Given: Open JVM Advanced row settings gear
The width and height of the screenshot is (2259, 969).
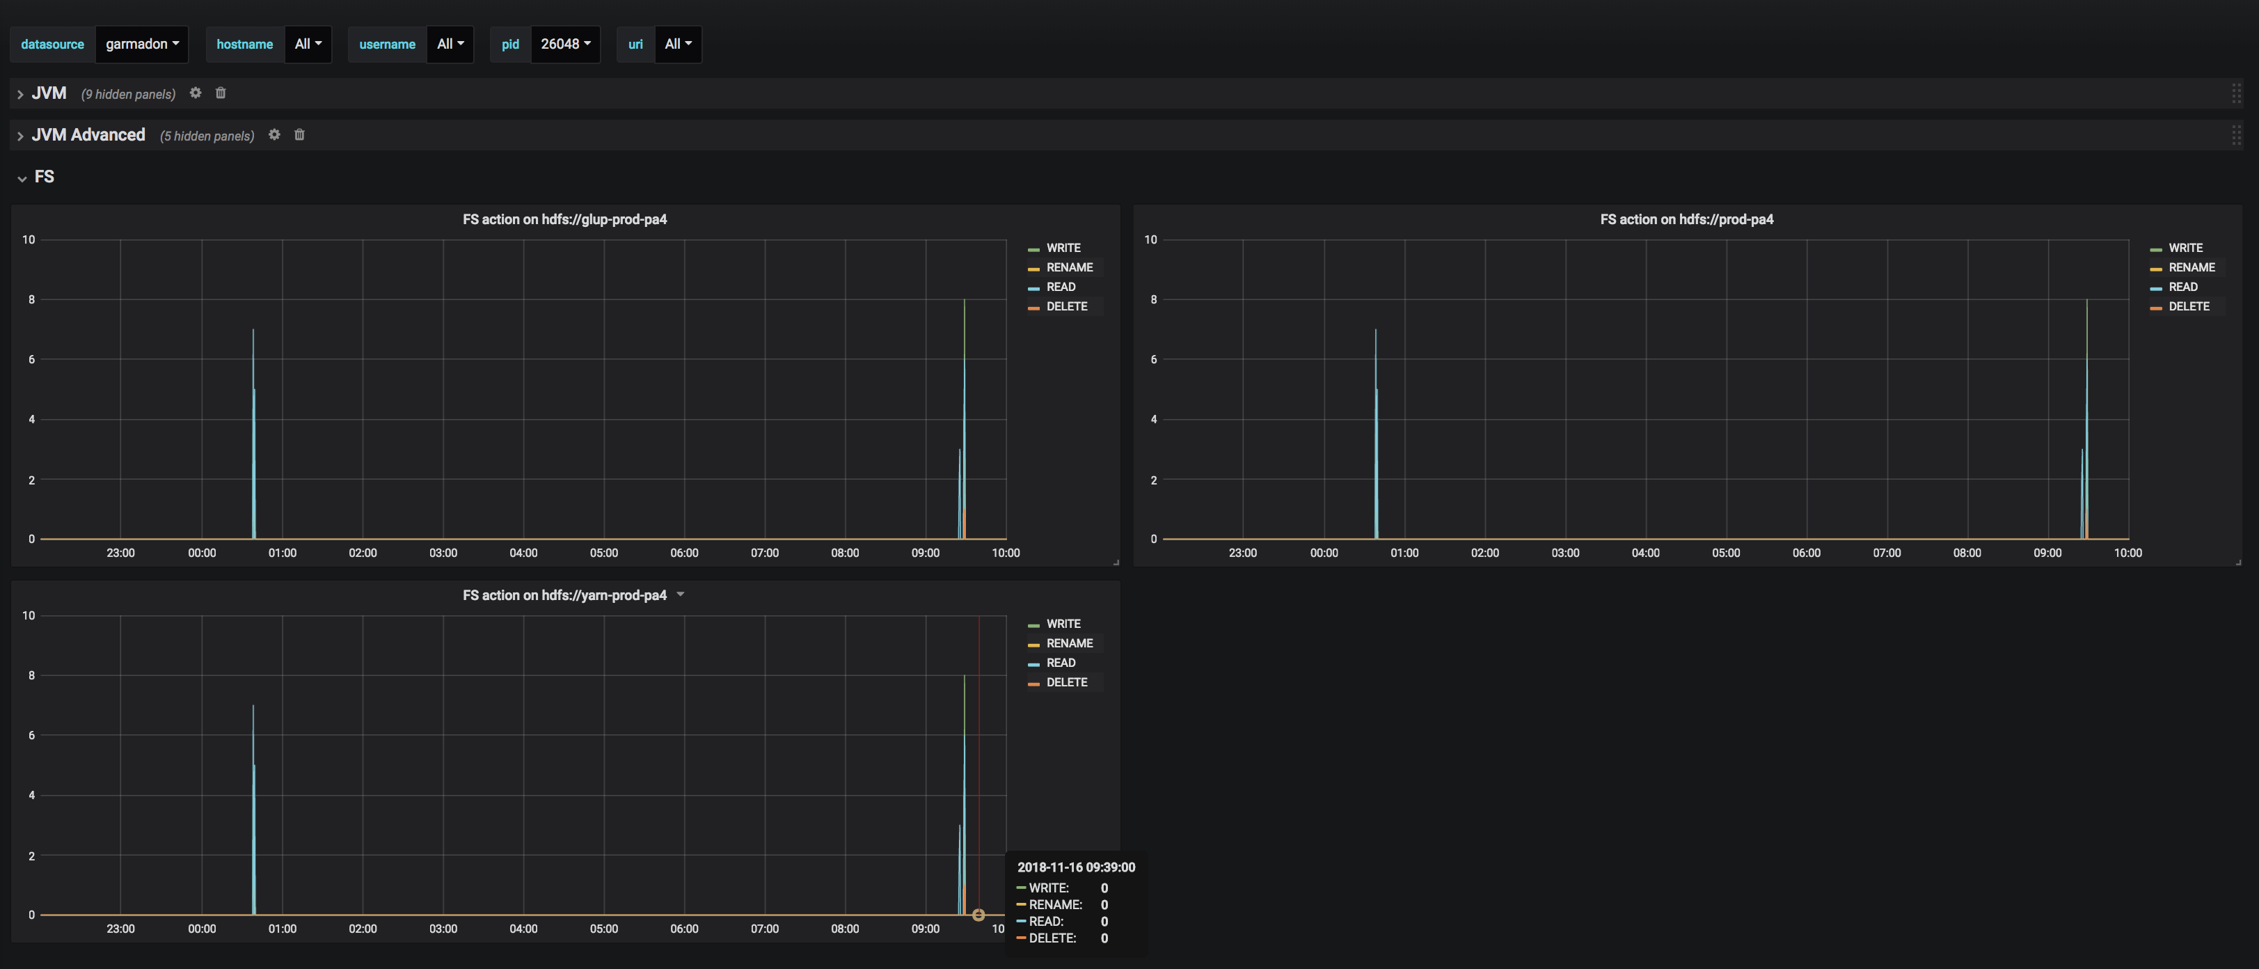Looking at the screenshot, I should (x=274, y=135).
